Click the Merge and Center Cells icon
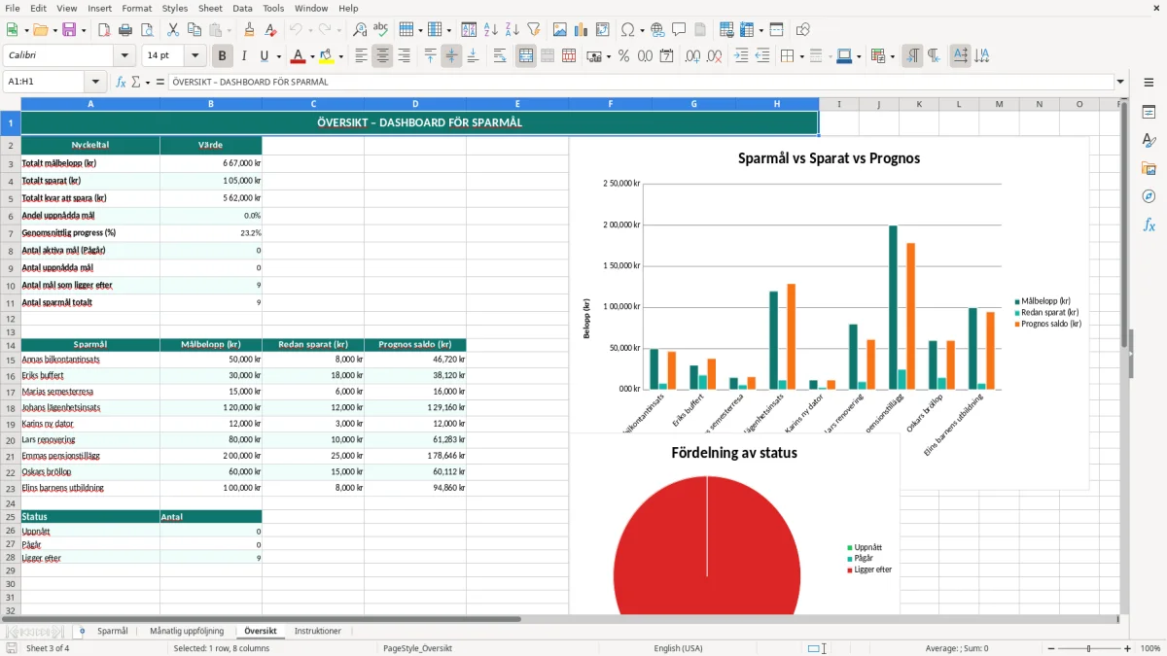This screenshot has height=656, width=1167. tap(526, 56)
